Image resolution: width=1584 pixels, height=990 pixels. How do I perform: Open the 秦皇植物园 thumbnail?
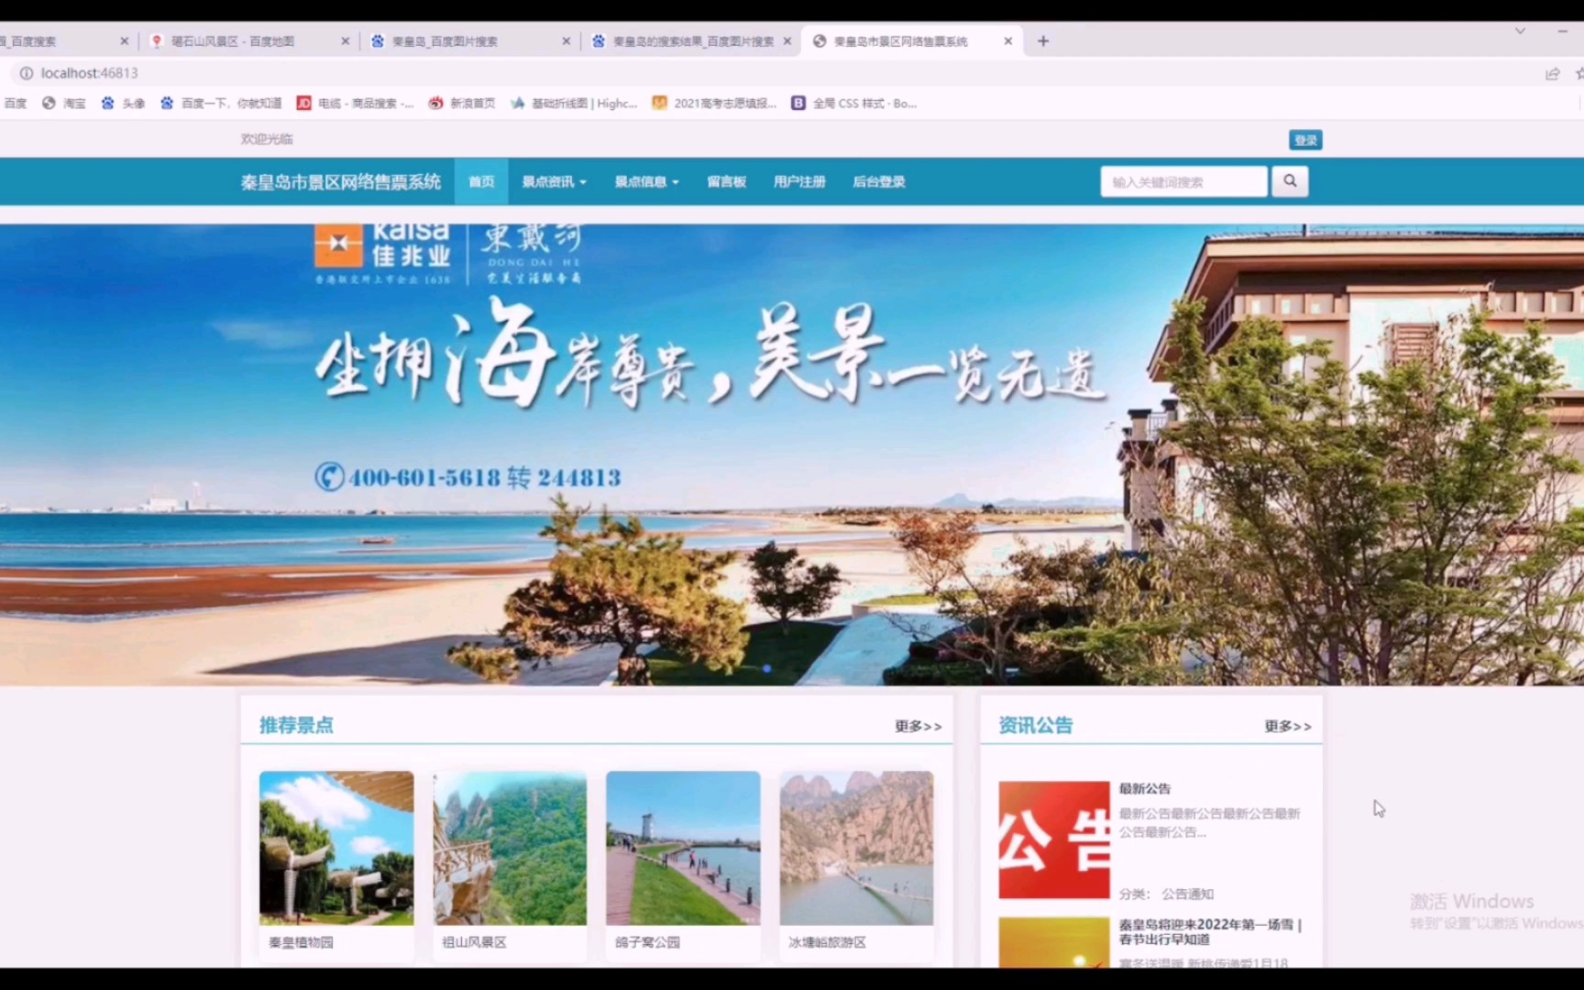(x=336, y=848)
